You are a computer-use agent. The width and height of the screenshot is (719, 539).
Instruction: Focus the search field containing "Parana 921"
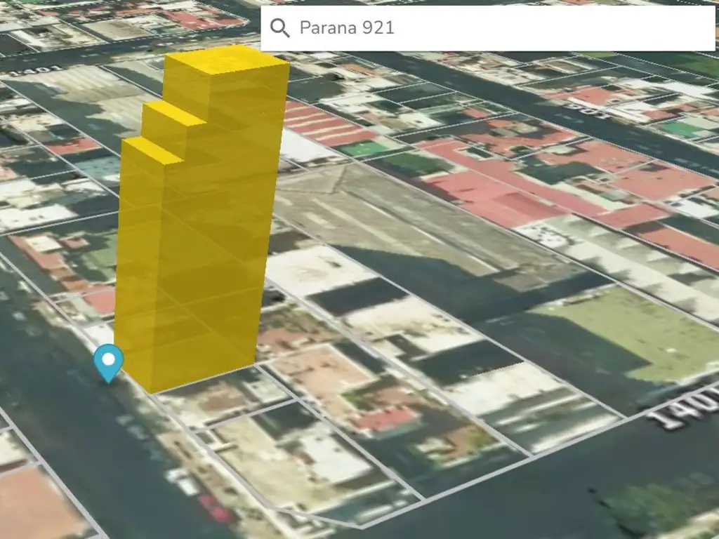coord(421,28)
